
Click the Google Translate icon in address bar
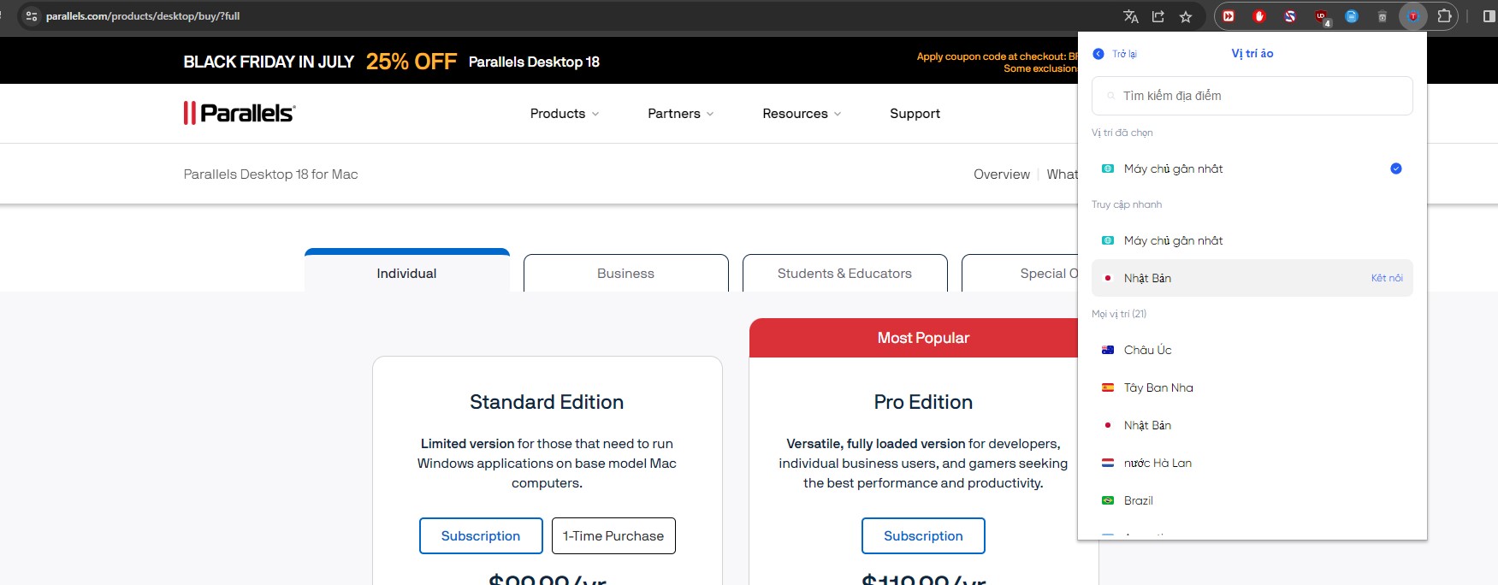click(x=1130, y=16)
